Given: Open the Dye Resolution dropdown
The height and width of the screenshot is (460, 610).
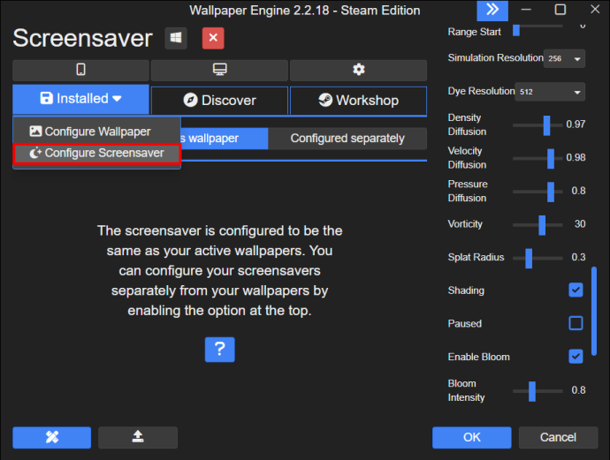Looking at the screenshot, I should (550, 92).
